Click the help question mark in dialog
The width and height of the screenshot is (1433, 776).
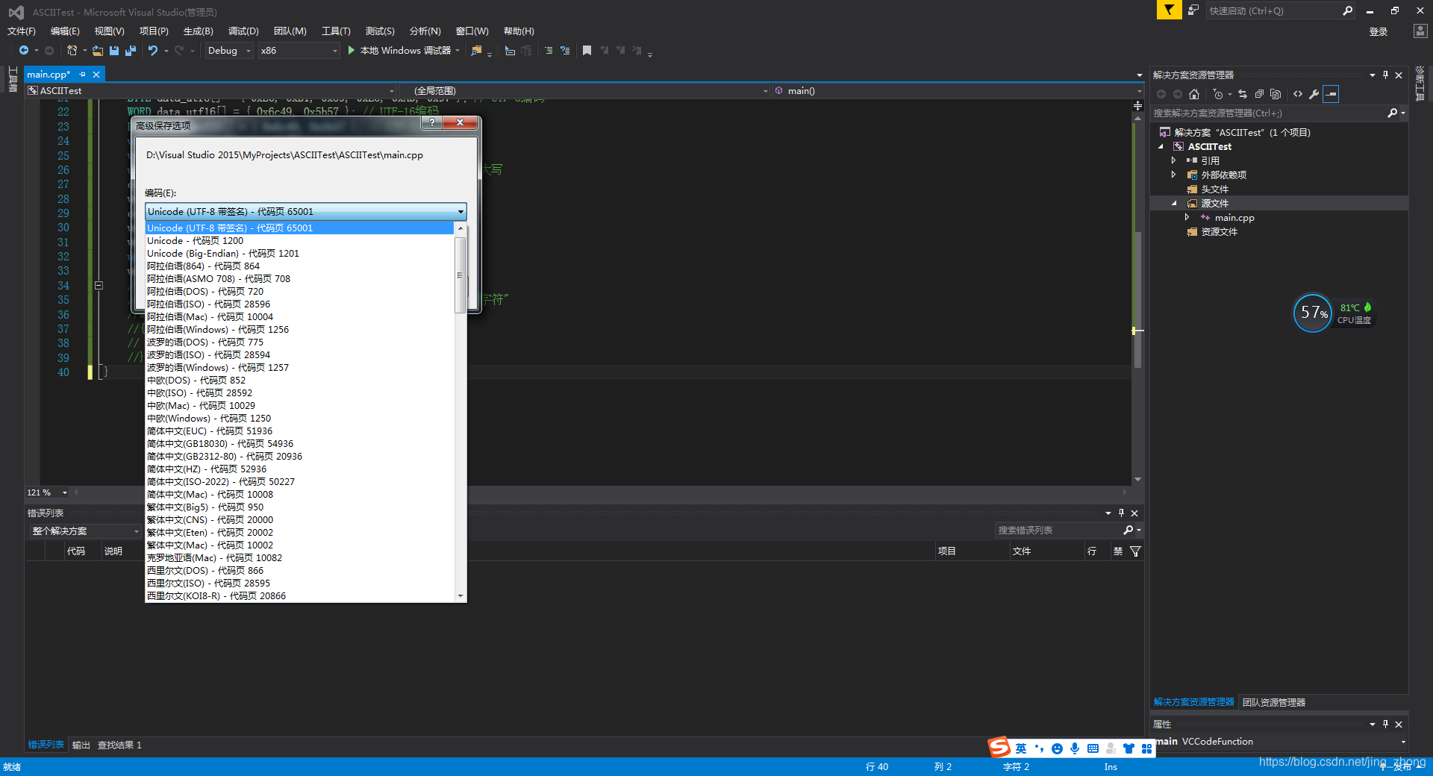point(431,122)
